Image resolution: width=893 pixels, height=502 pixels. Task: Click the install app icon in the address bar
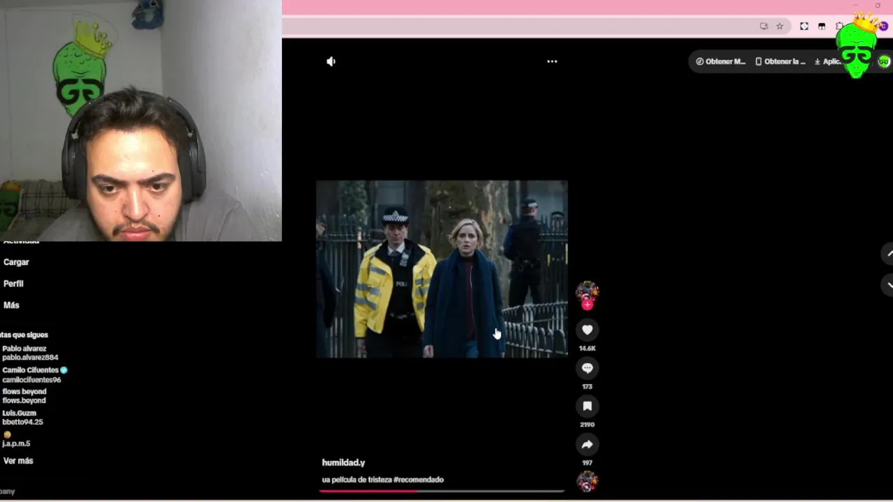(x=764, y=26)
